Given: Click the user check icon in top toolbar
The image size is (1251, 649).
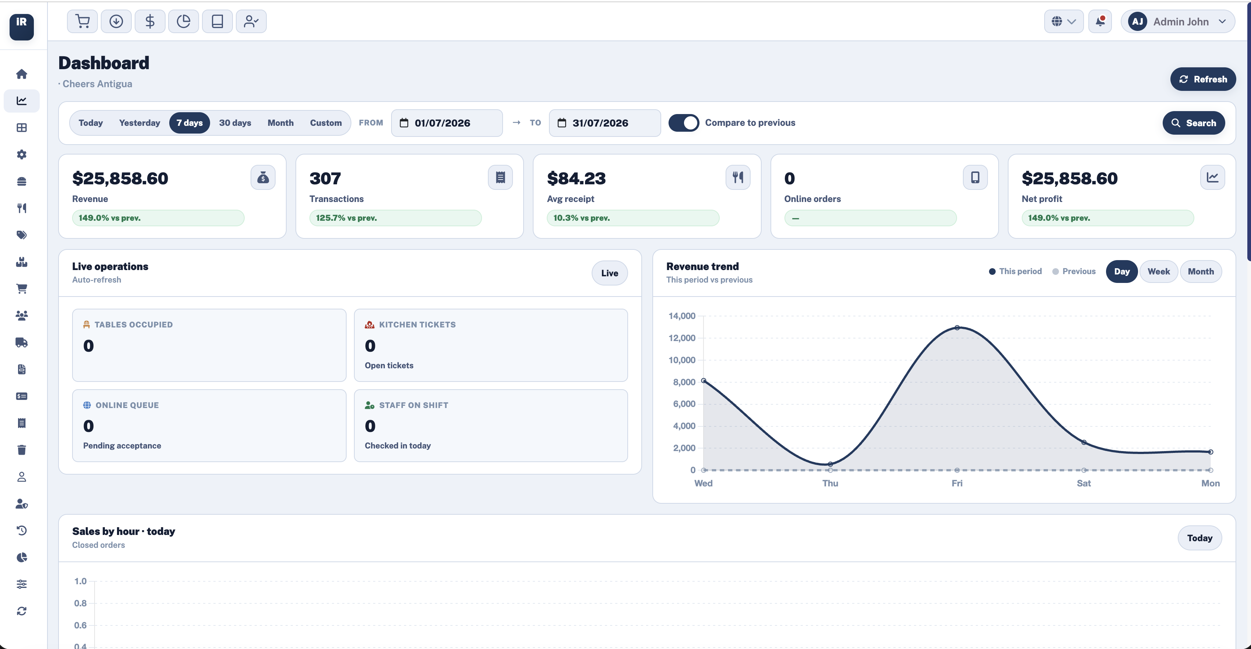Looking at the screenshot, I should [x=251, y=21].
